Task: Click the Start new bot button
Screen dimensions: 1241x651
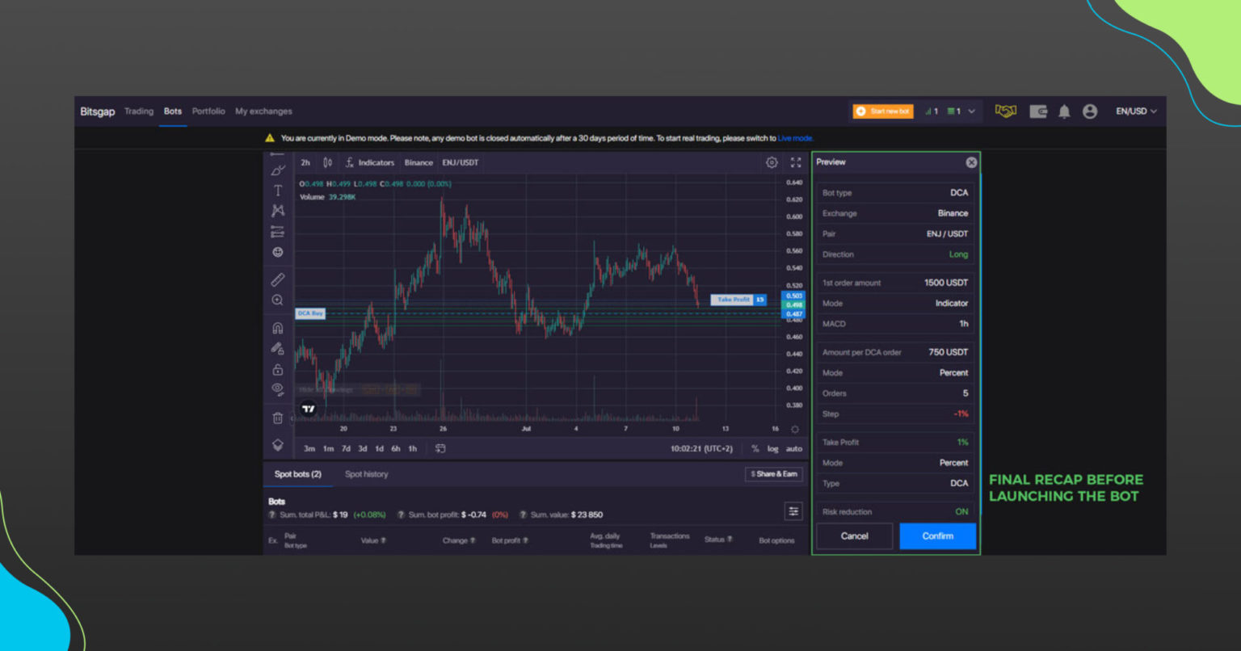Action: click(882, 111)
